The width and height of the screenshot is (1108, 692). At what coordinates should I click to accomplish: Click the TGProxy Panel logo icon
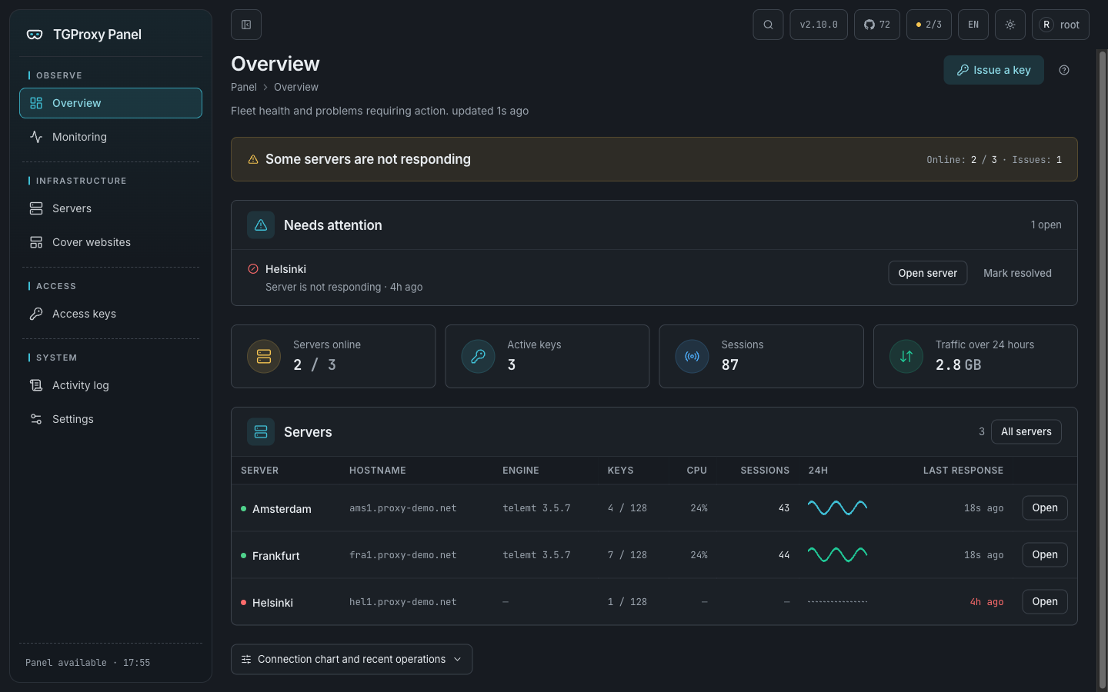pos(35,35)
